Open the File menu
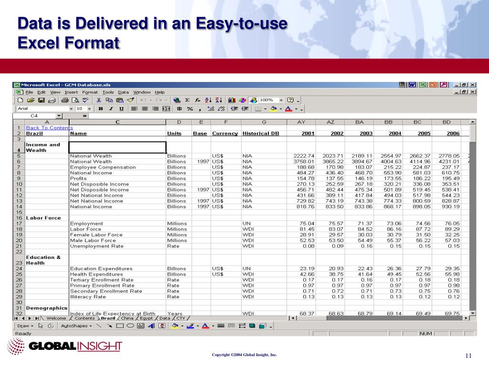This screenshot has height=366, width=489. (29, 92)
